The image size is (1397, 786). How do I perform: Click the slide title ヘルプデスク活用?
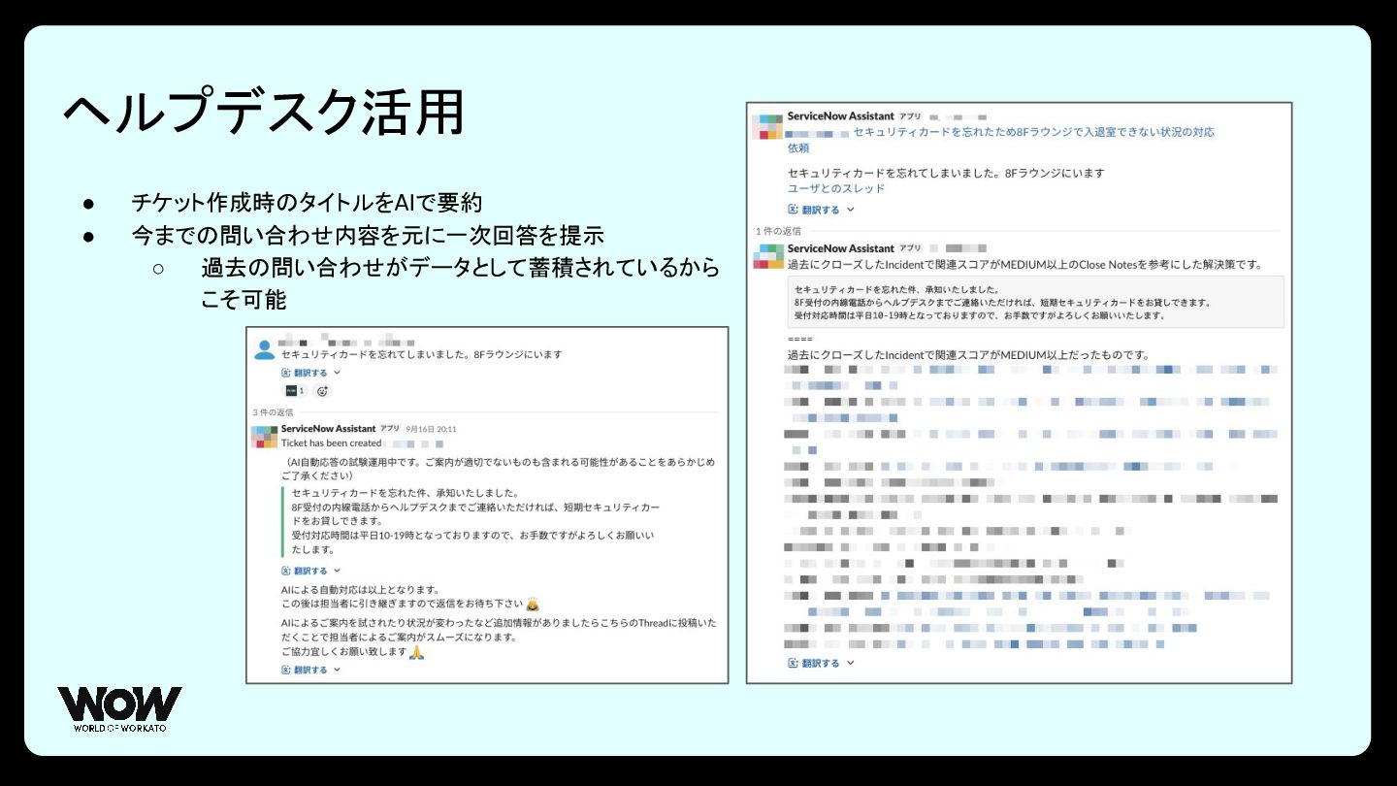coord(264,114)
